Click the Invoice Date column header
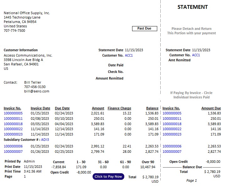This screenshot has height=188, width=225. 40,108
